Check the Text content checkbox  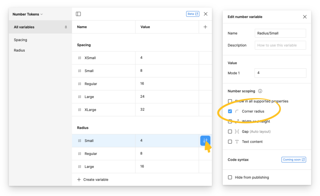tap(230, 142)
